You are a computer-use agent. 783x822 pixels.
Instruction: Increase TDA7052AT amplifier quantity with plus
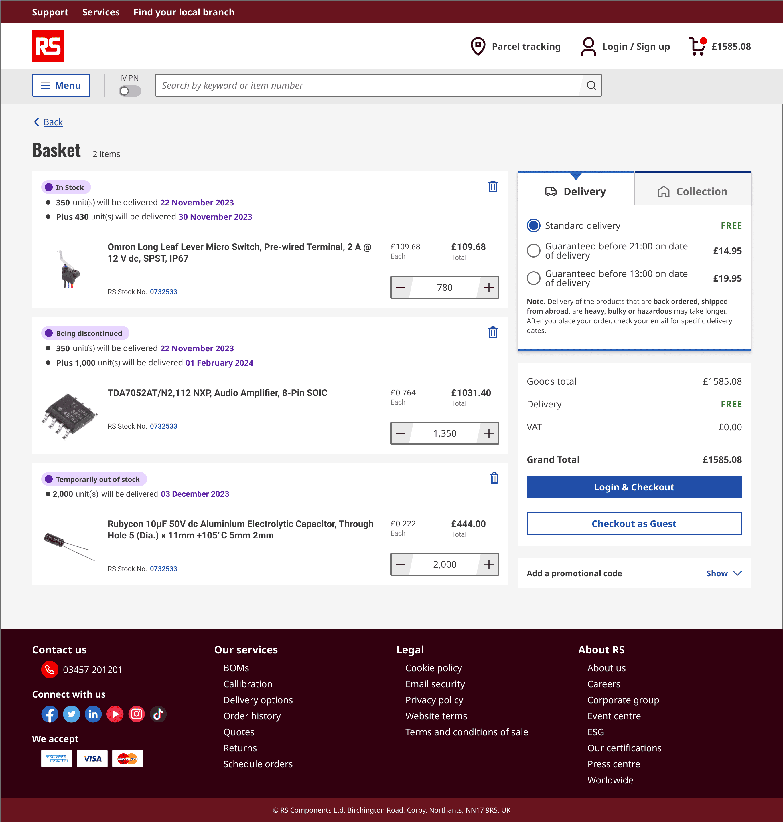click(488, 433)
